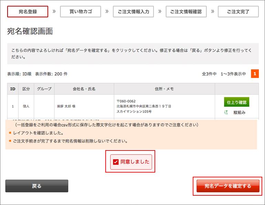Switch to the ご注文情報確認 step
The width and height of the screenshot is (265, 205).
[x=186, y=11]
